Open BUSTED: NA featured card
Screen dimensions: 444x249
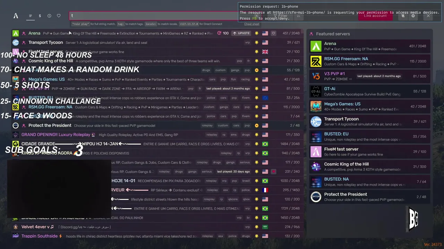point(370,182)
